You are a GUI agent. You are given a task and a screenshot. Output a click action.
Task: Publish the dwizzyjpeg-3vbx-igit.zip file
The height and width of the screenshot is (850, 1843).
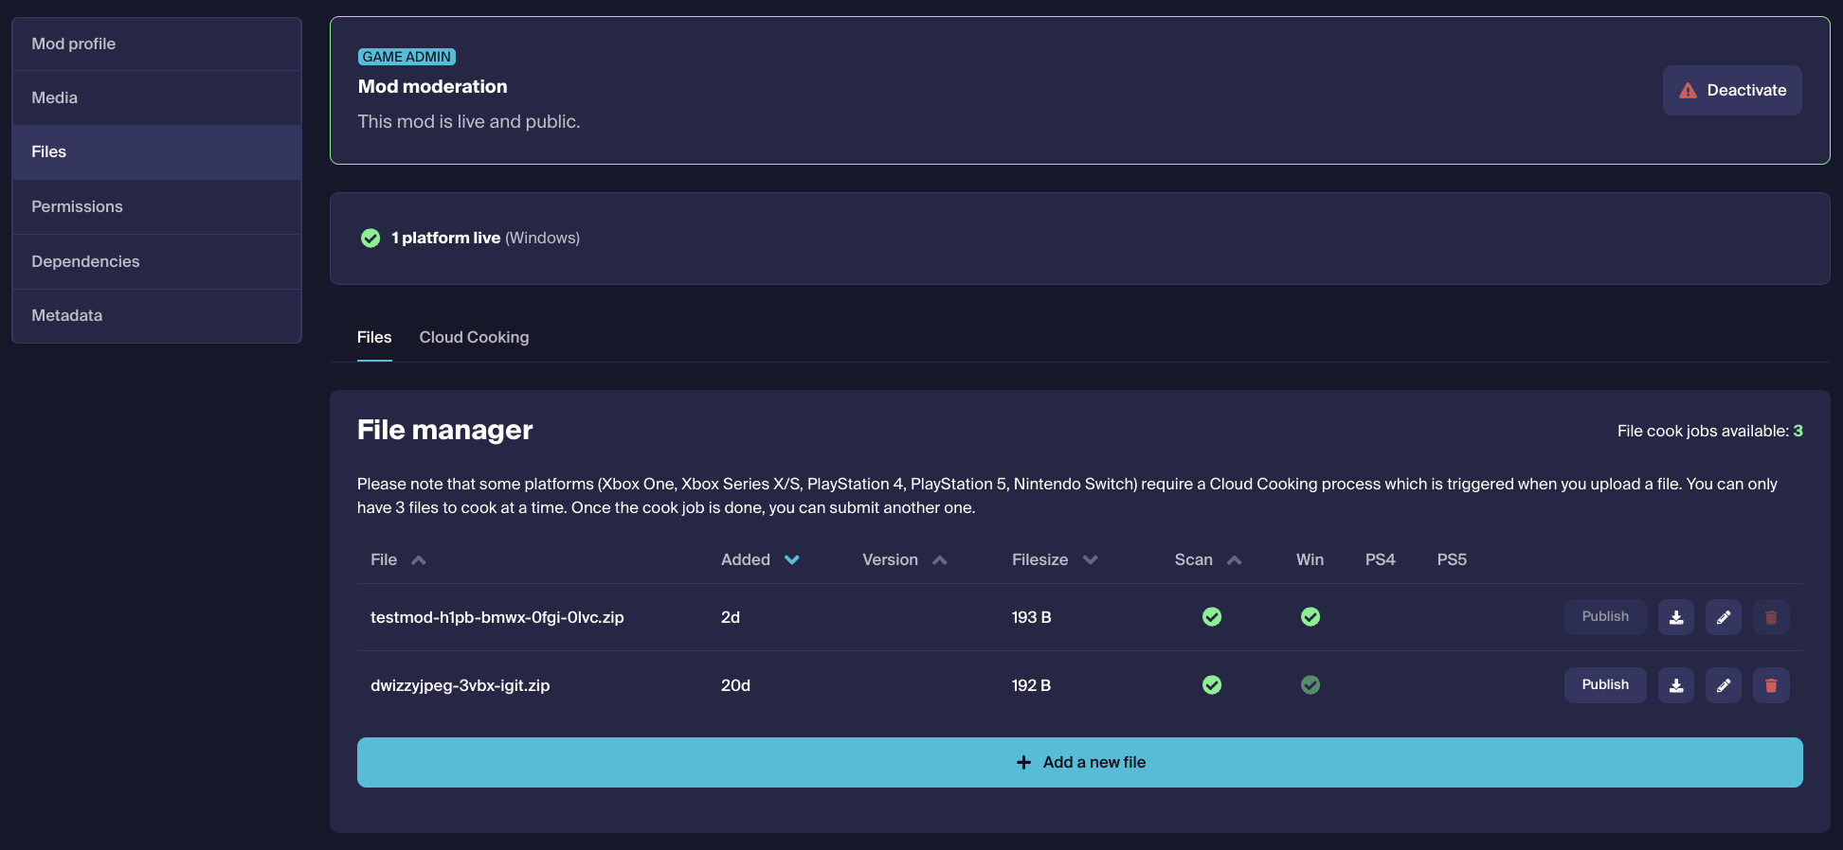click(x=1605, y=684)
